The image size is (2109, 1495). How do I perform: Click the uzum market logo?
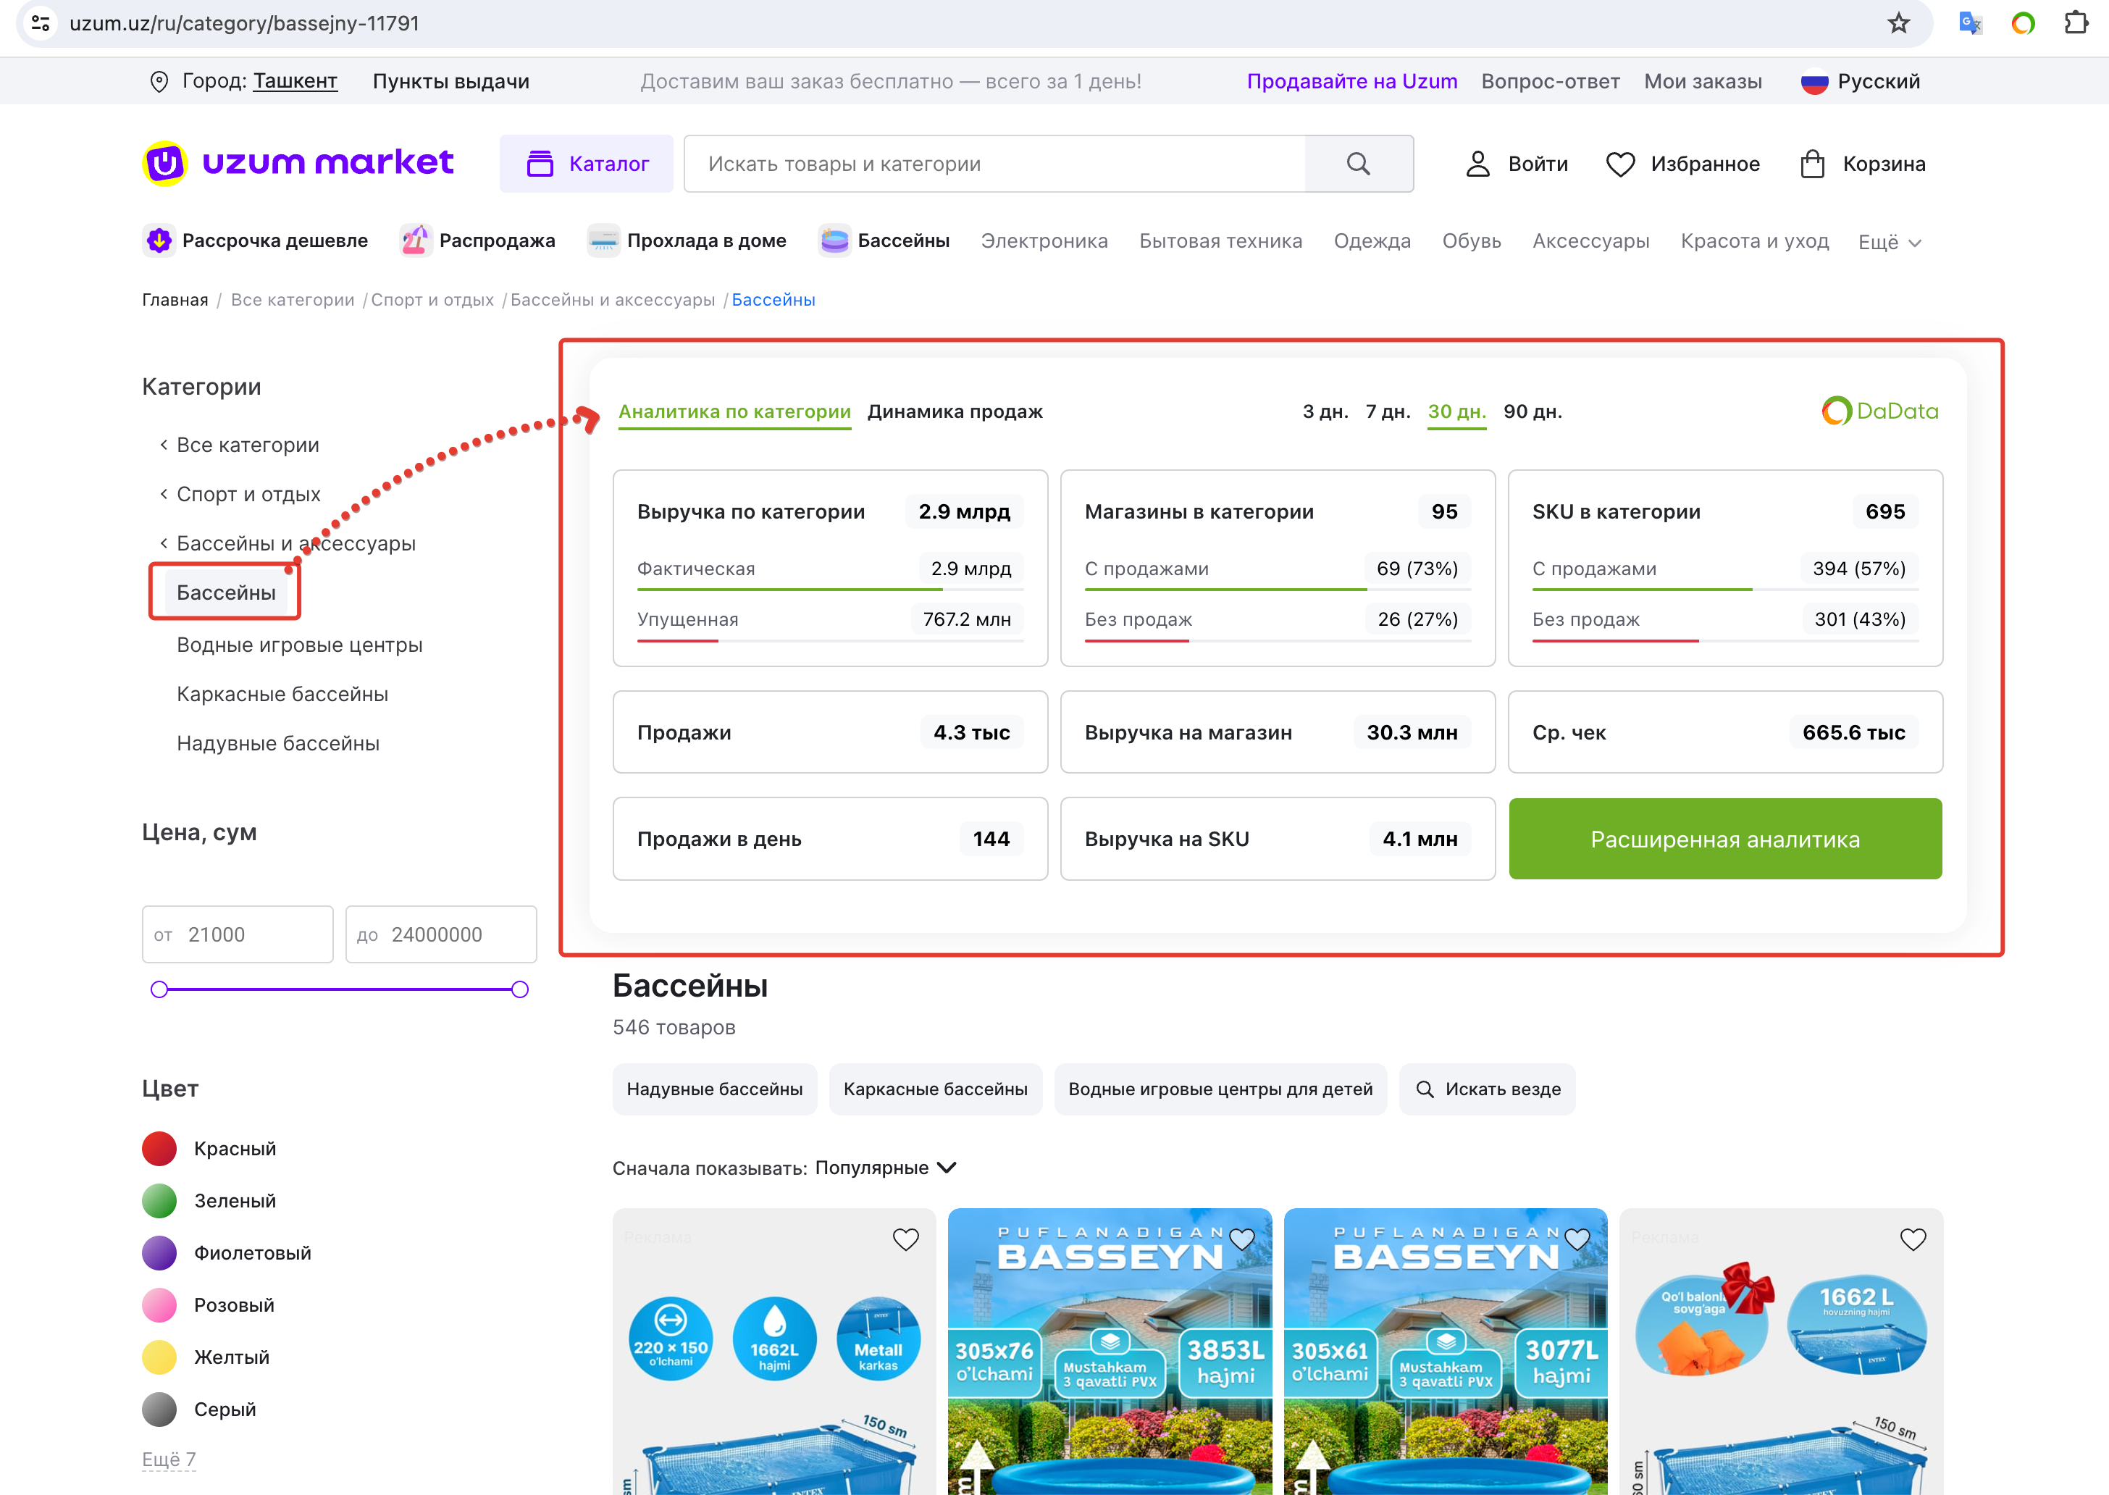pyautogui.click(x=298, y=163)
